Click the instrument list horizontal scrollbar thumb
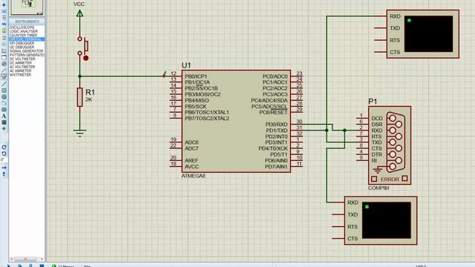The height and width of the screenshot is (267, 475). click(x=25, y=259)
